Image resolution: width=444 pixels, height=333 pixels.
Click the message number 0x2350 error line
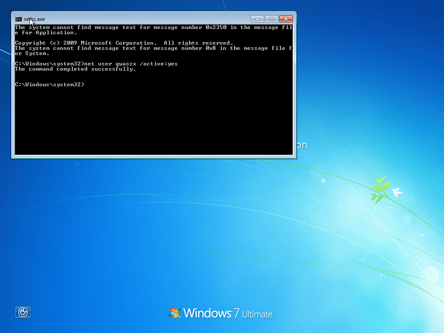(x=154, y=30)
